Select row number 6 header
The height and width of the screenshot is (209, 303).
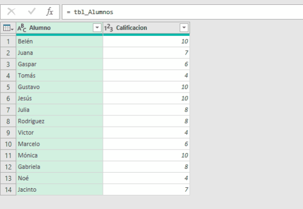(x=8, y=98)
